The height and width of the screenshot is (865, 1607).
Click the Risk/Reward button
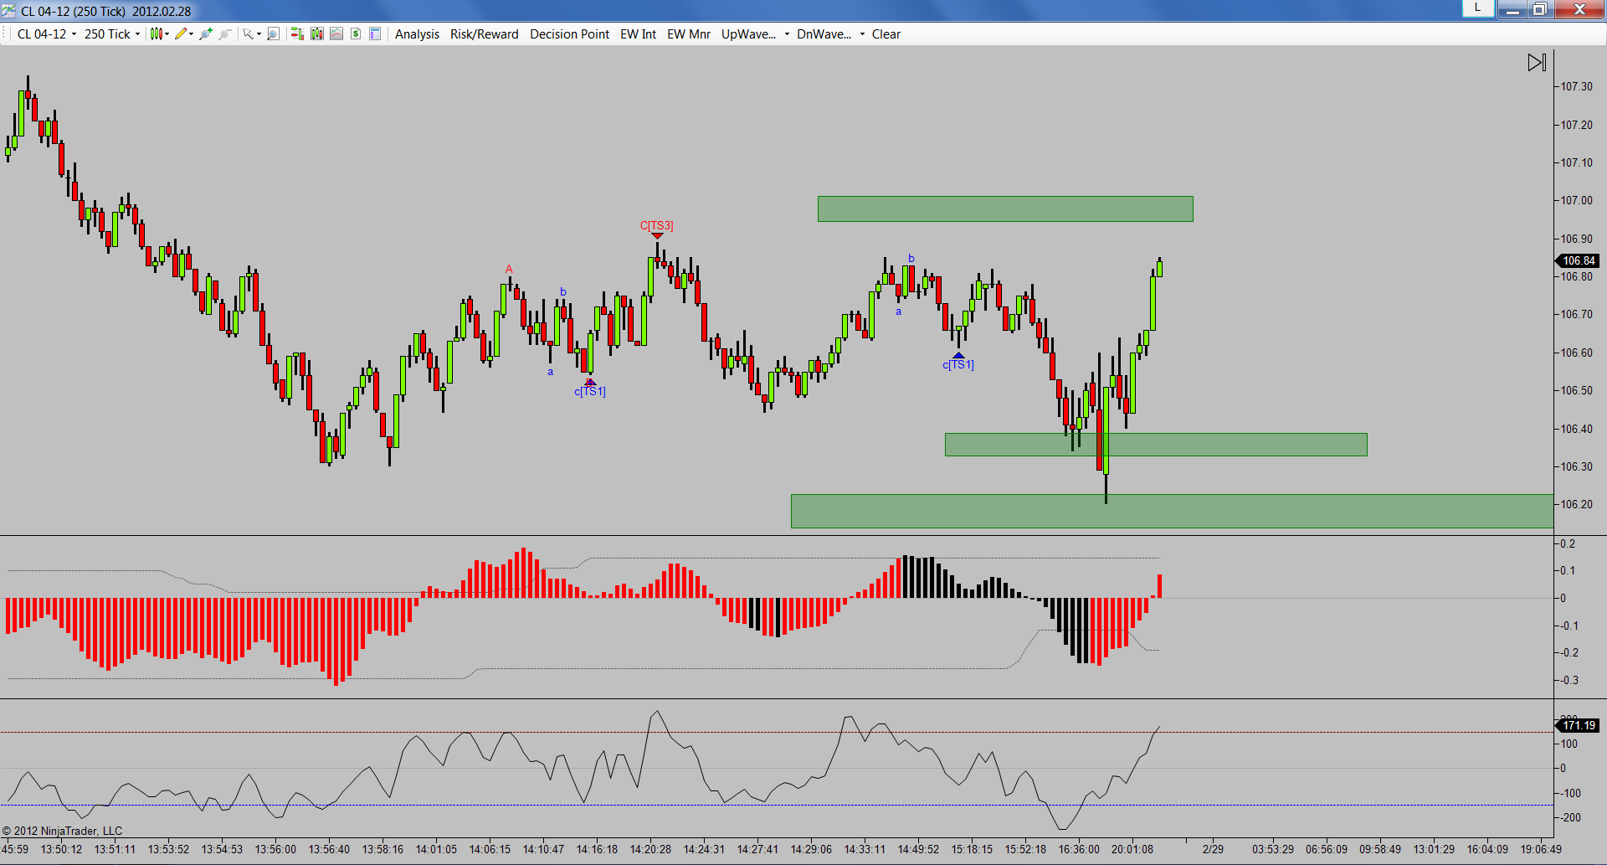pos(485,34)
